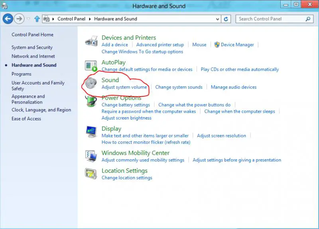Image resolution: width=319 pixels, height=229 pixels.
Task: Go back with the blue Back arrow
Action: (x=8, y=19)
